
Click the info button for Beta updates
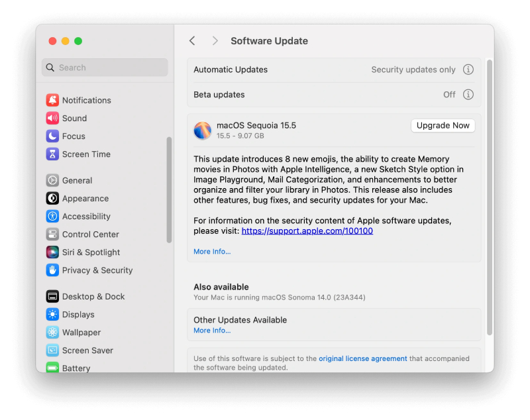[x=468, y=95]
